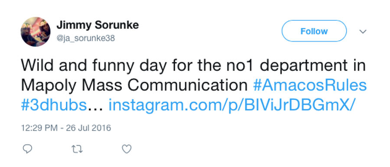390x167 pixels.
Task: Tap the retweet arrows icon
Action: click(77, 149)
